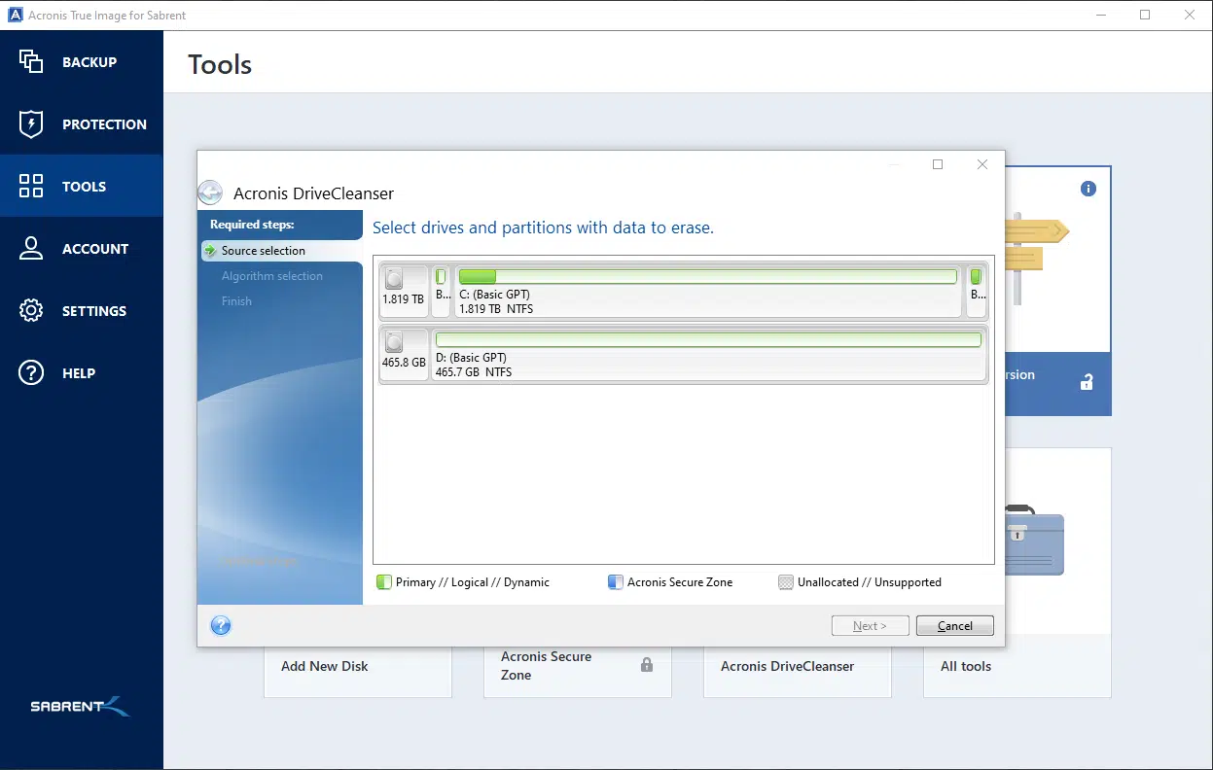Click the Tools page heading
Screen dimensions: 1213x770
(220, 65)
